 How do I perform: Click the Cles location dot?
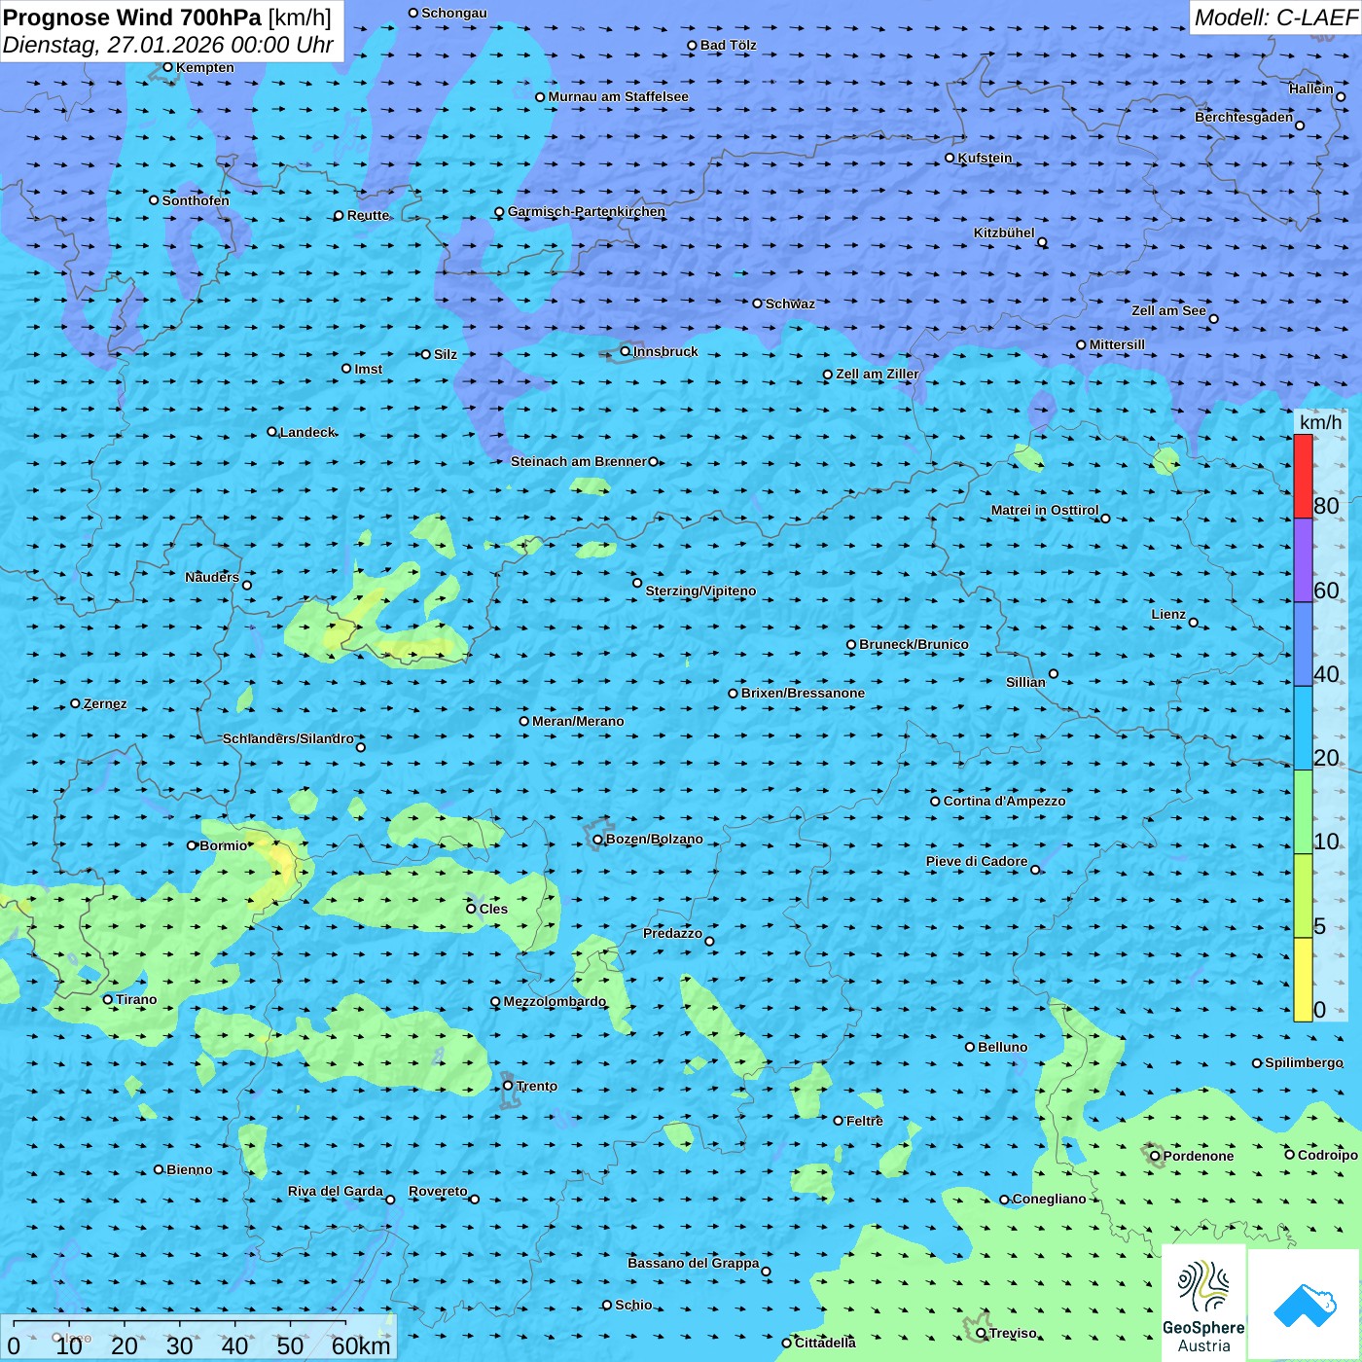point(471,909)
